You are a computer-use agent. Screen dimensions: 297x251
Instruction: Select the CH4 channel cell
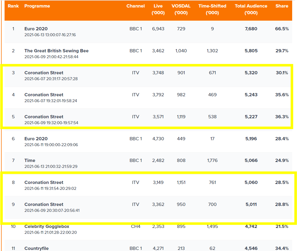(135, 226)
